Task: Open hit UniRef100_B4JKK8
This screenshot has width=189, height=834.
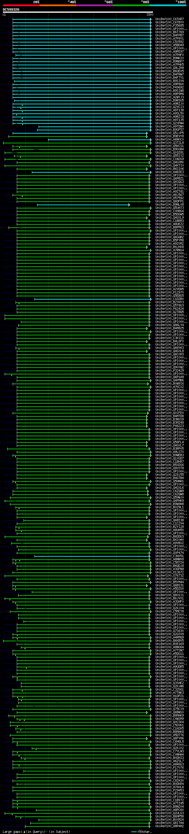Action: [x=170, y=247]
